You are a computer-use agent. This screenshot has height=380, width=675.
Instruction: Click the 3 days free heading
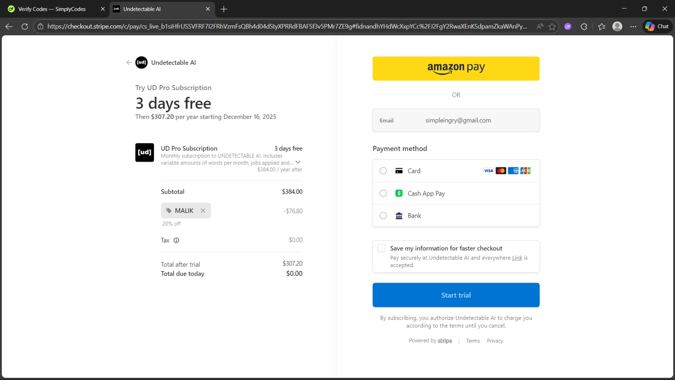(173, 104)
